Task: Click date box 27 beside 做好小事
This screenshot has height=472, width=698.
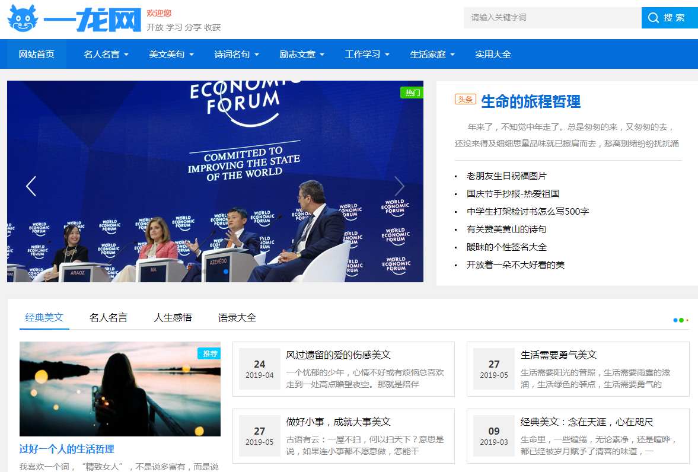Action: click(x=260, y=436)
